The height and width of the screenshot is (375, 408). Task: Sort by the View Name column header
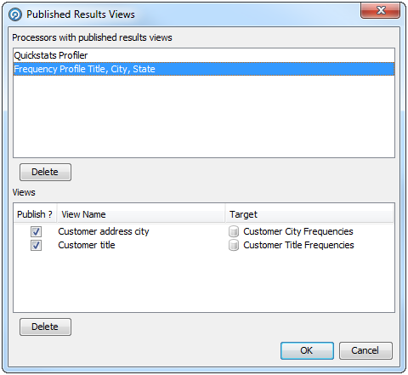coord(141,214)
